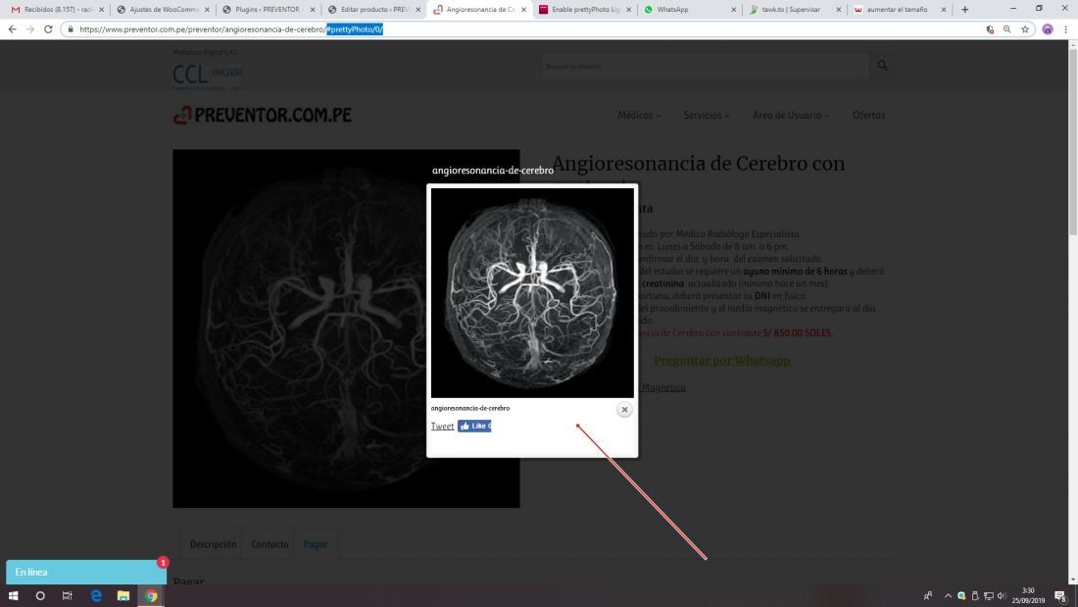Click the chat notification badge

coord(163,562)
